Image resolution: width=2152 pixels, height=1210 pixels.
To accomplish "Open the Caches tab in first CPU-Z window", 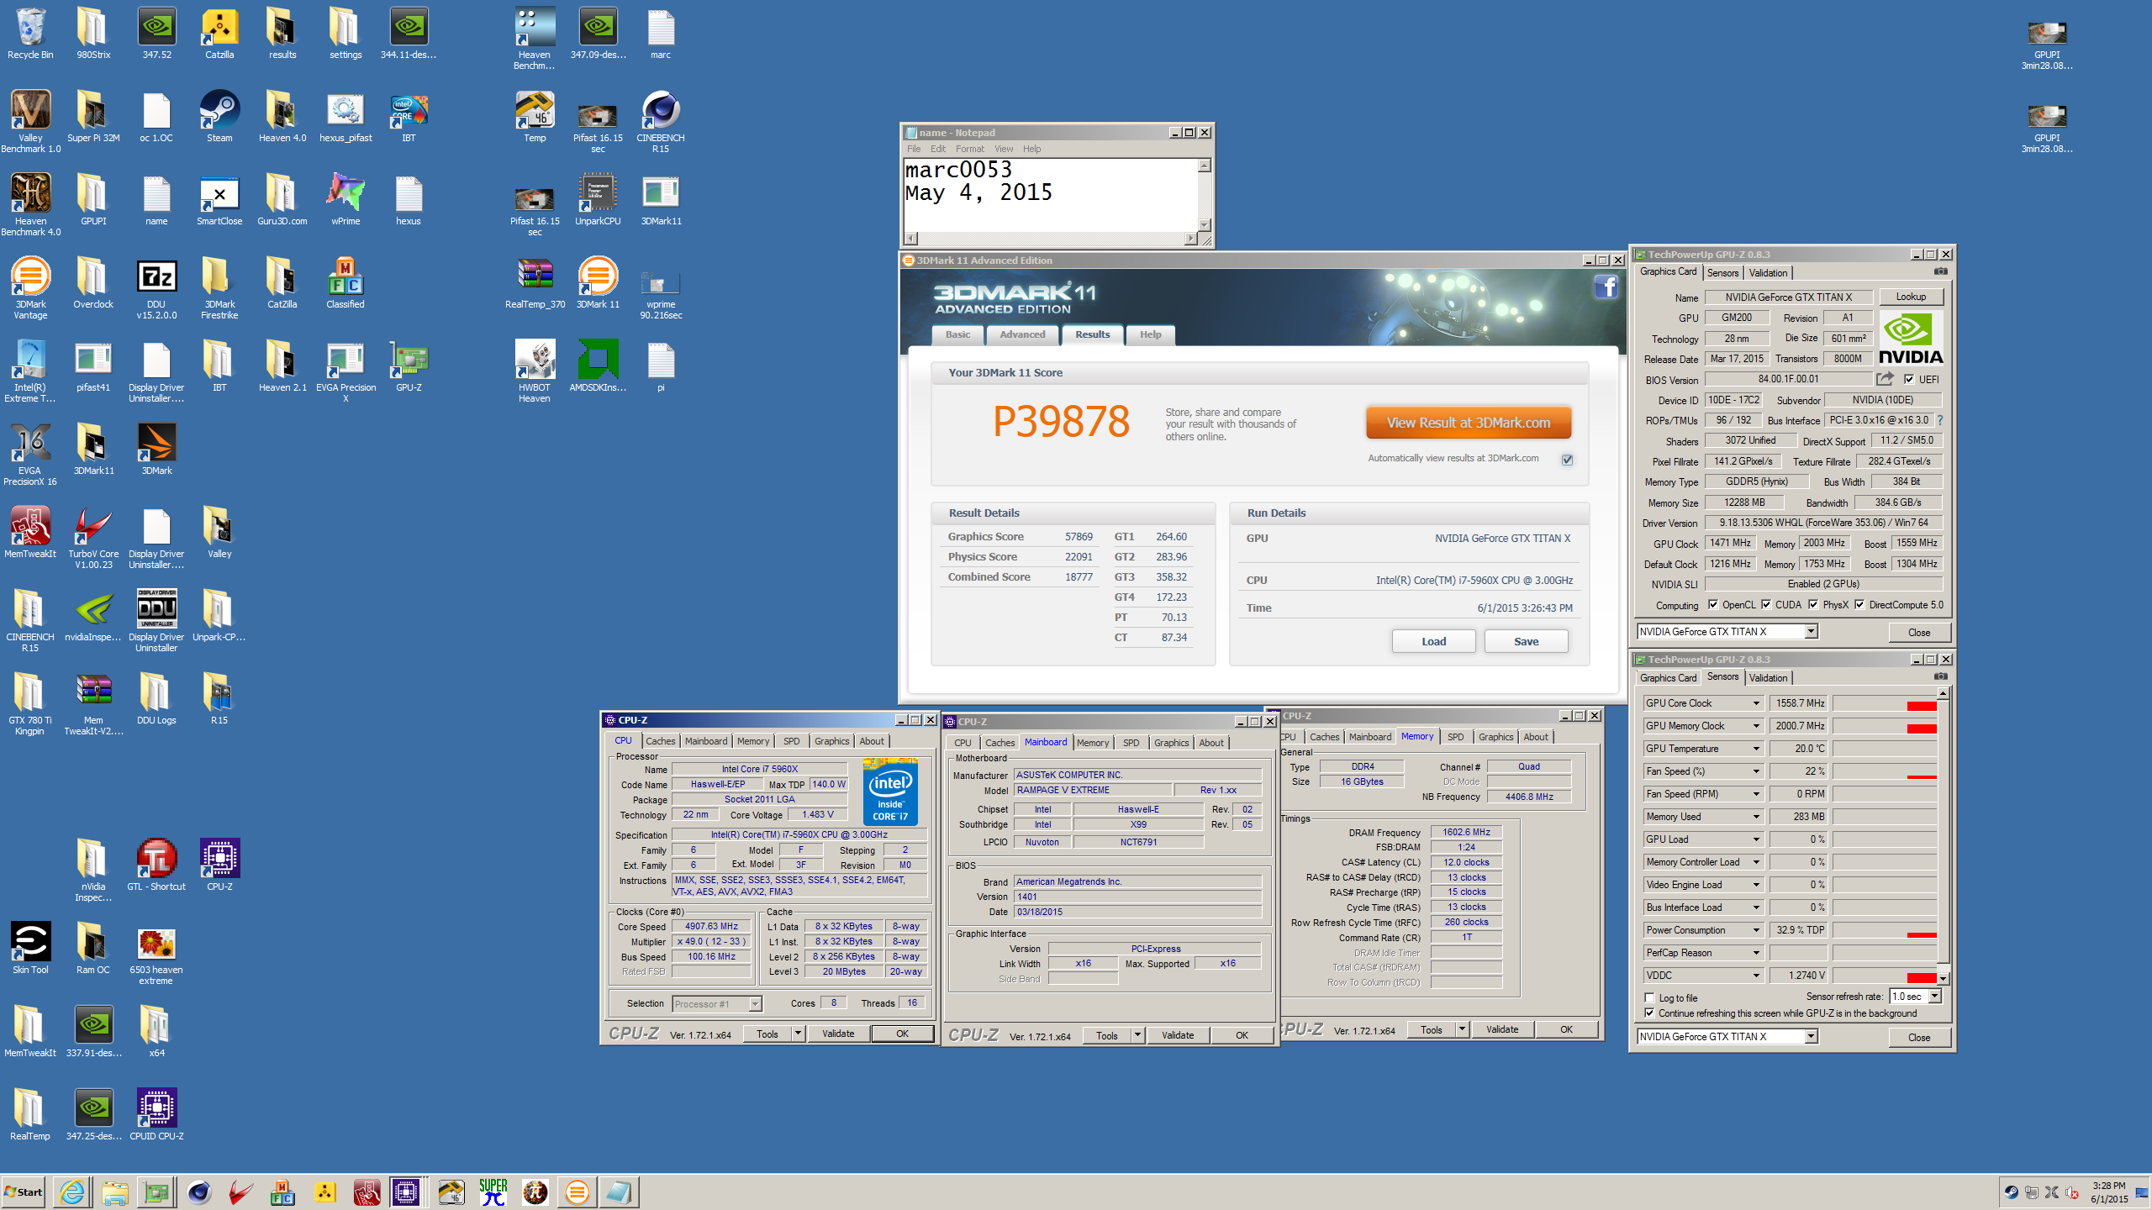I will click(x=660, y=741).
